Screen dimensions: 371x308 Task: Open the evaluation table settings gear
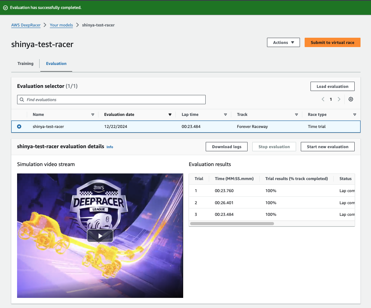click(351, 99)
